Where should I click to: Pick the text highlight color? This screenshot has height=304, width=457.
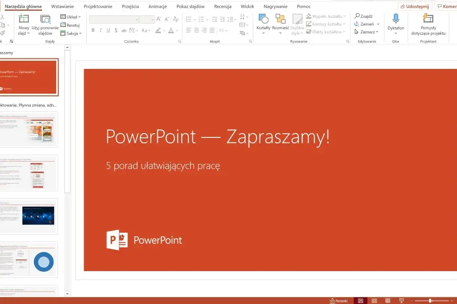point(158,30)
